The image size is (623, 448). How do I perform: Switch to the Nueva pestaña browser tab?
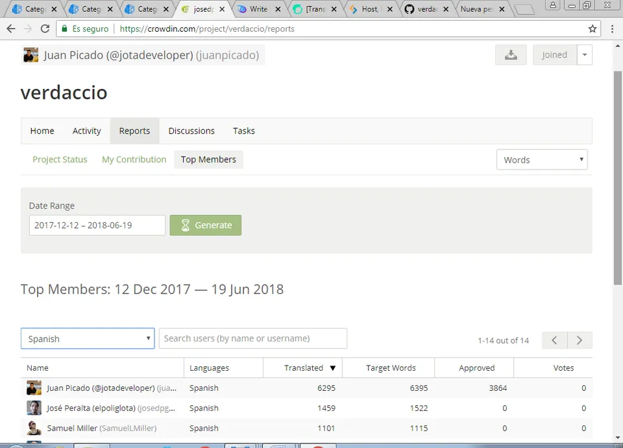coord(477,8)
